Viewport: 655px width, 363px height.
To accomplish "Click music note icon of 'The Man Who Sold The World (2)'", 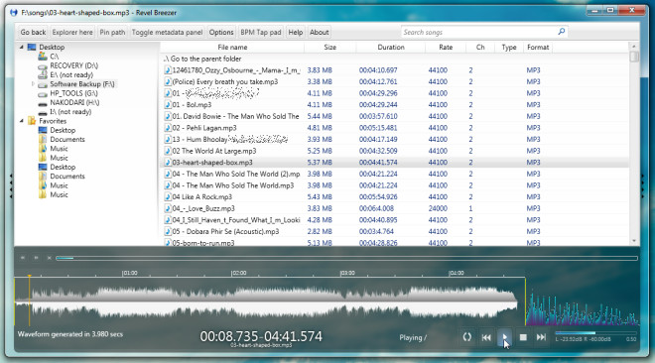I will point(167,174).
